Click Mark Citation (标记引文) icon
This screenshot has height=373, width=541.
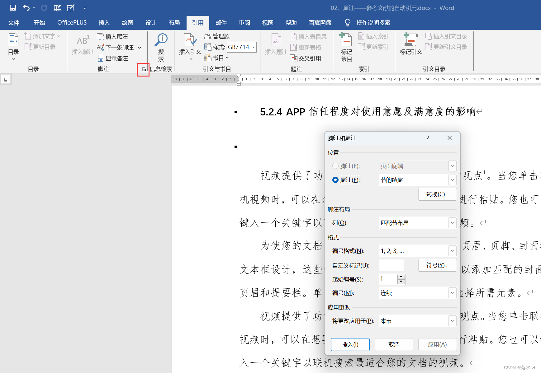pos(411,44)
